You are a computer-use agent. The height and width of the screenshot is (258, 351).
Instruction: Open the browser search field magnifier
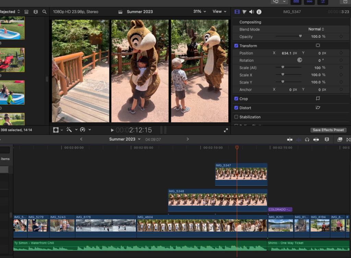(44, 12)
